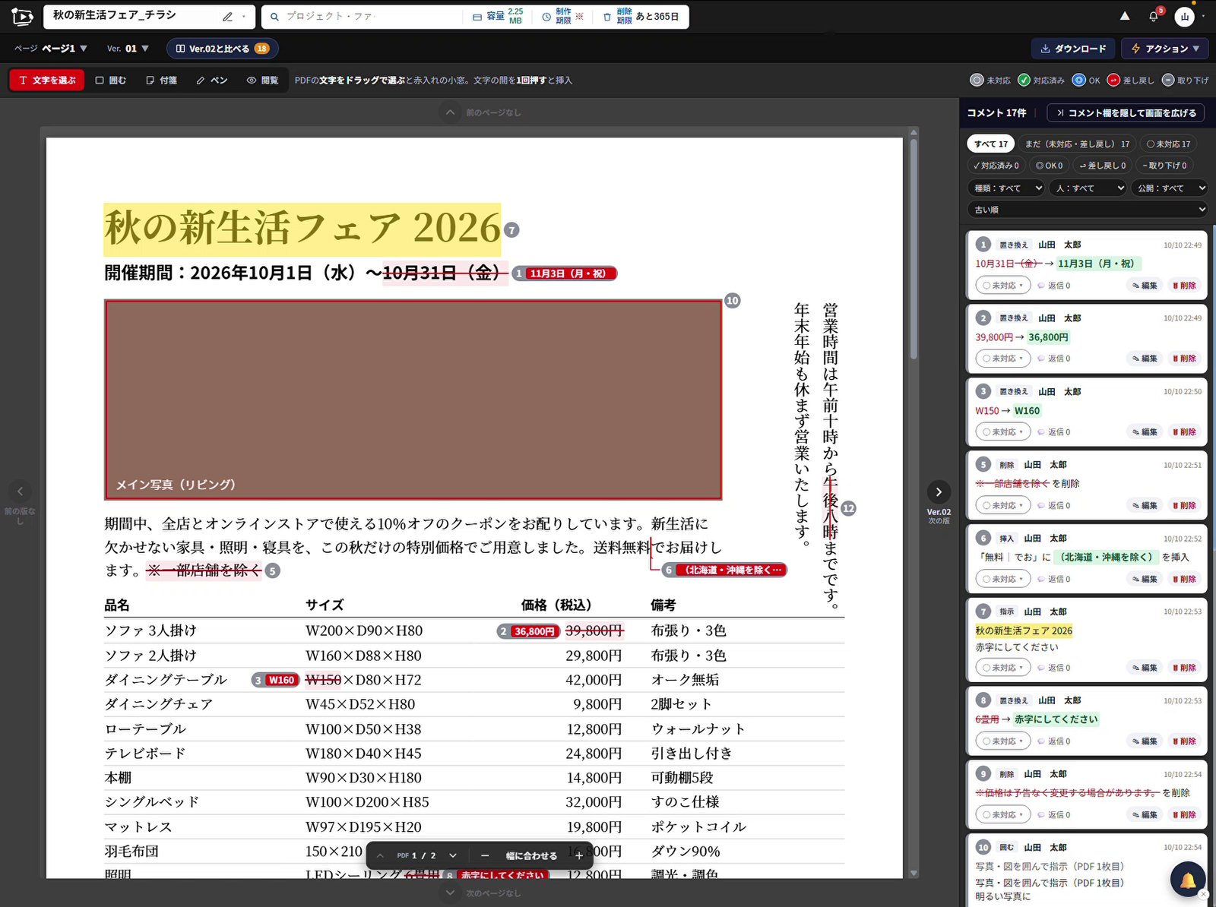Filter status by 差し戻し in toolbar

1131,80
